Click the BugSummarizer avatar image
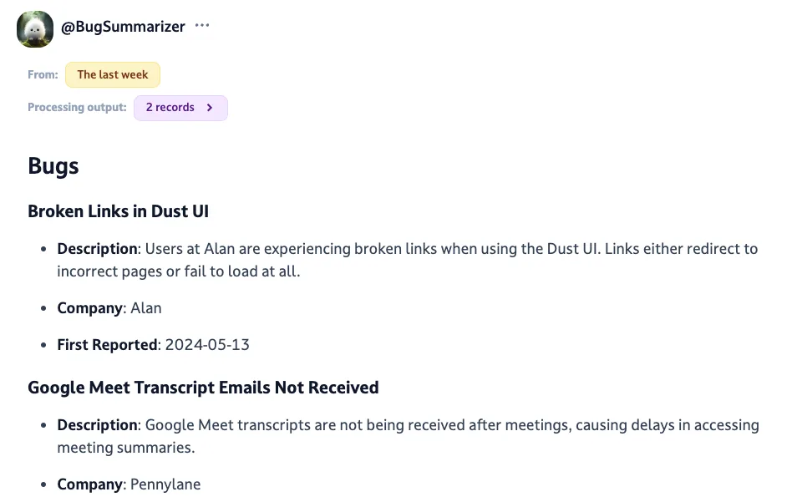 tap(34, 27)
